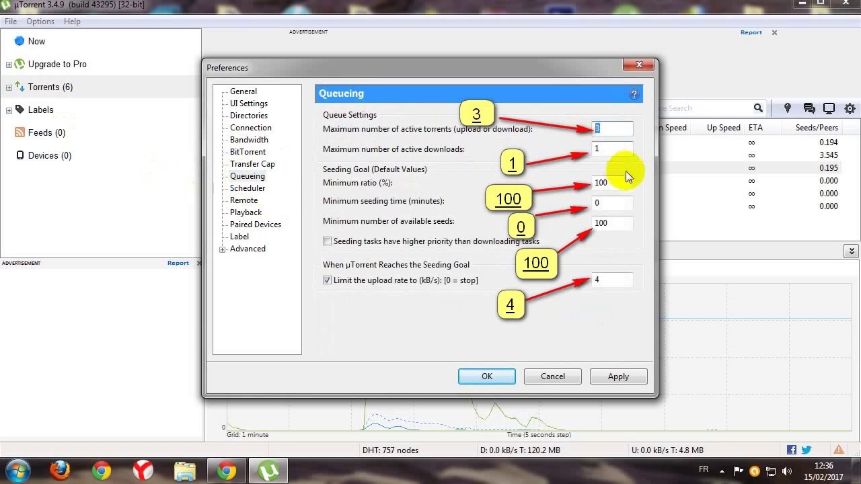
Task: Open the Now item in the sidebar
Action: [36, 41]
